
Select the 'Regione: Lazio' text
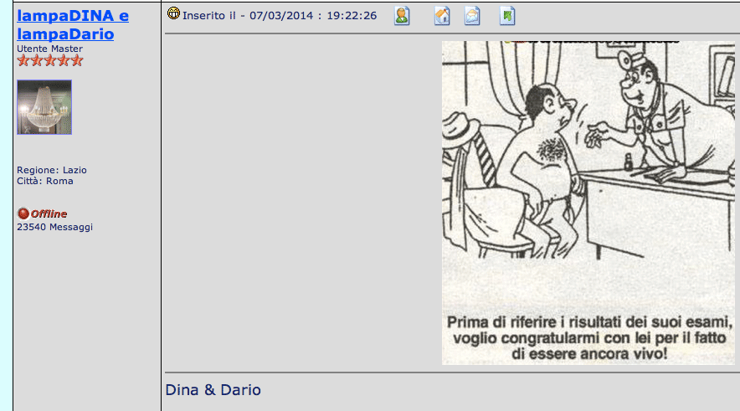click(x=52, y=170)
